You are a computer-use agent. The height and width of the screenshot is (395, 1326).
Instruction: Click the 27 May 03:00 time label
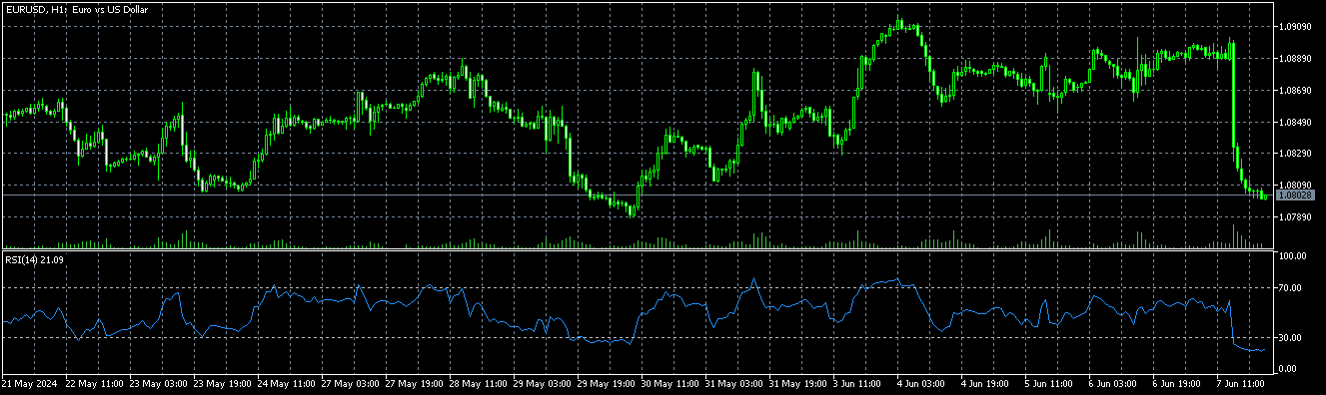coord(351,383)
